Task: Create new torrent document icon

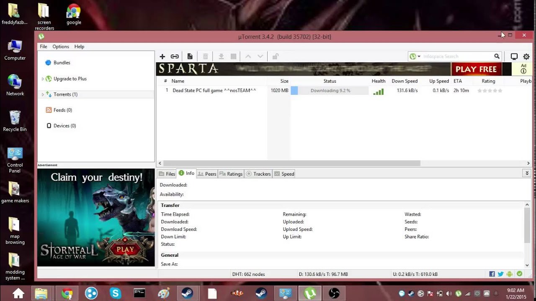Action: 190,56
